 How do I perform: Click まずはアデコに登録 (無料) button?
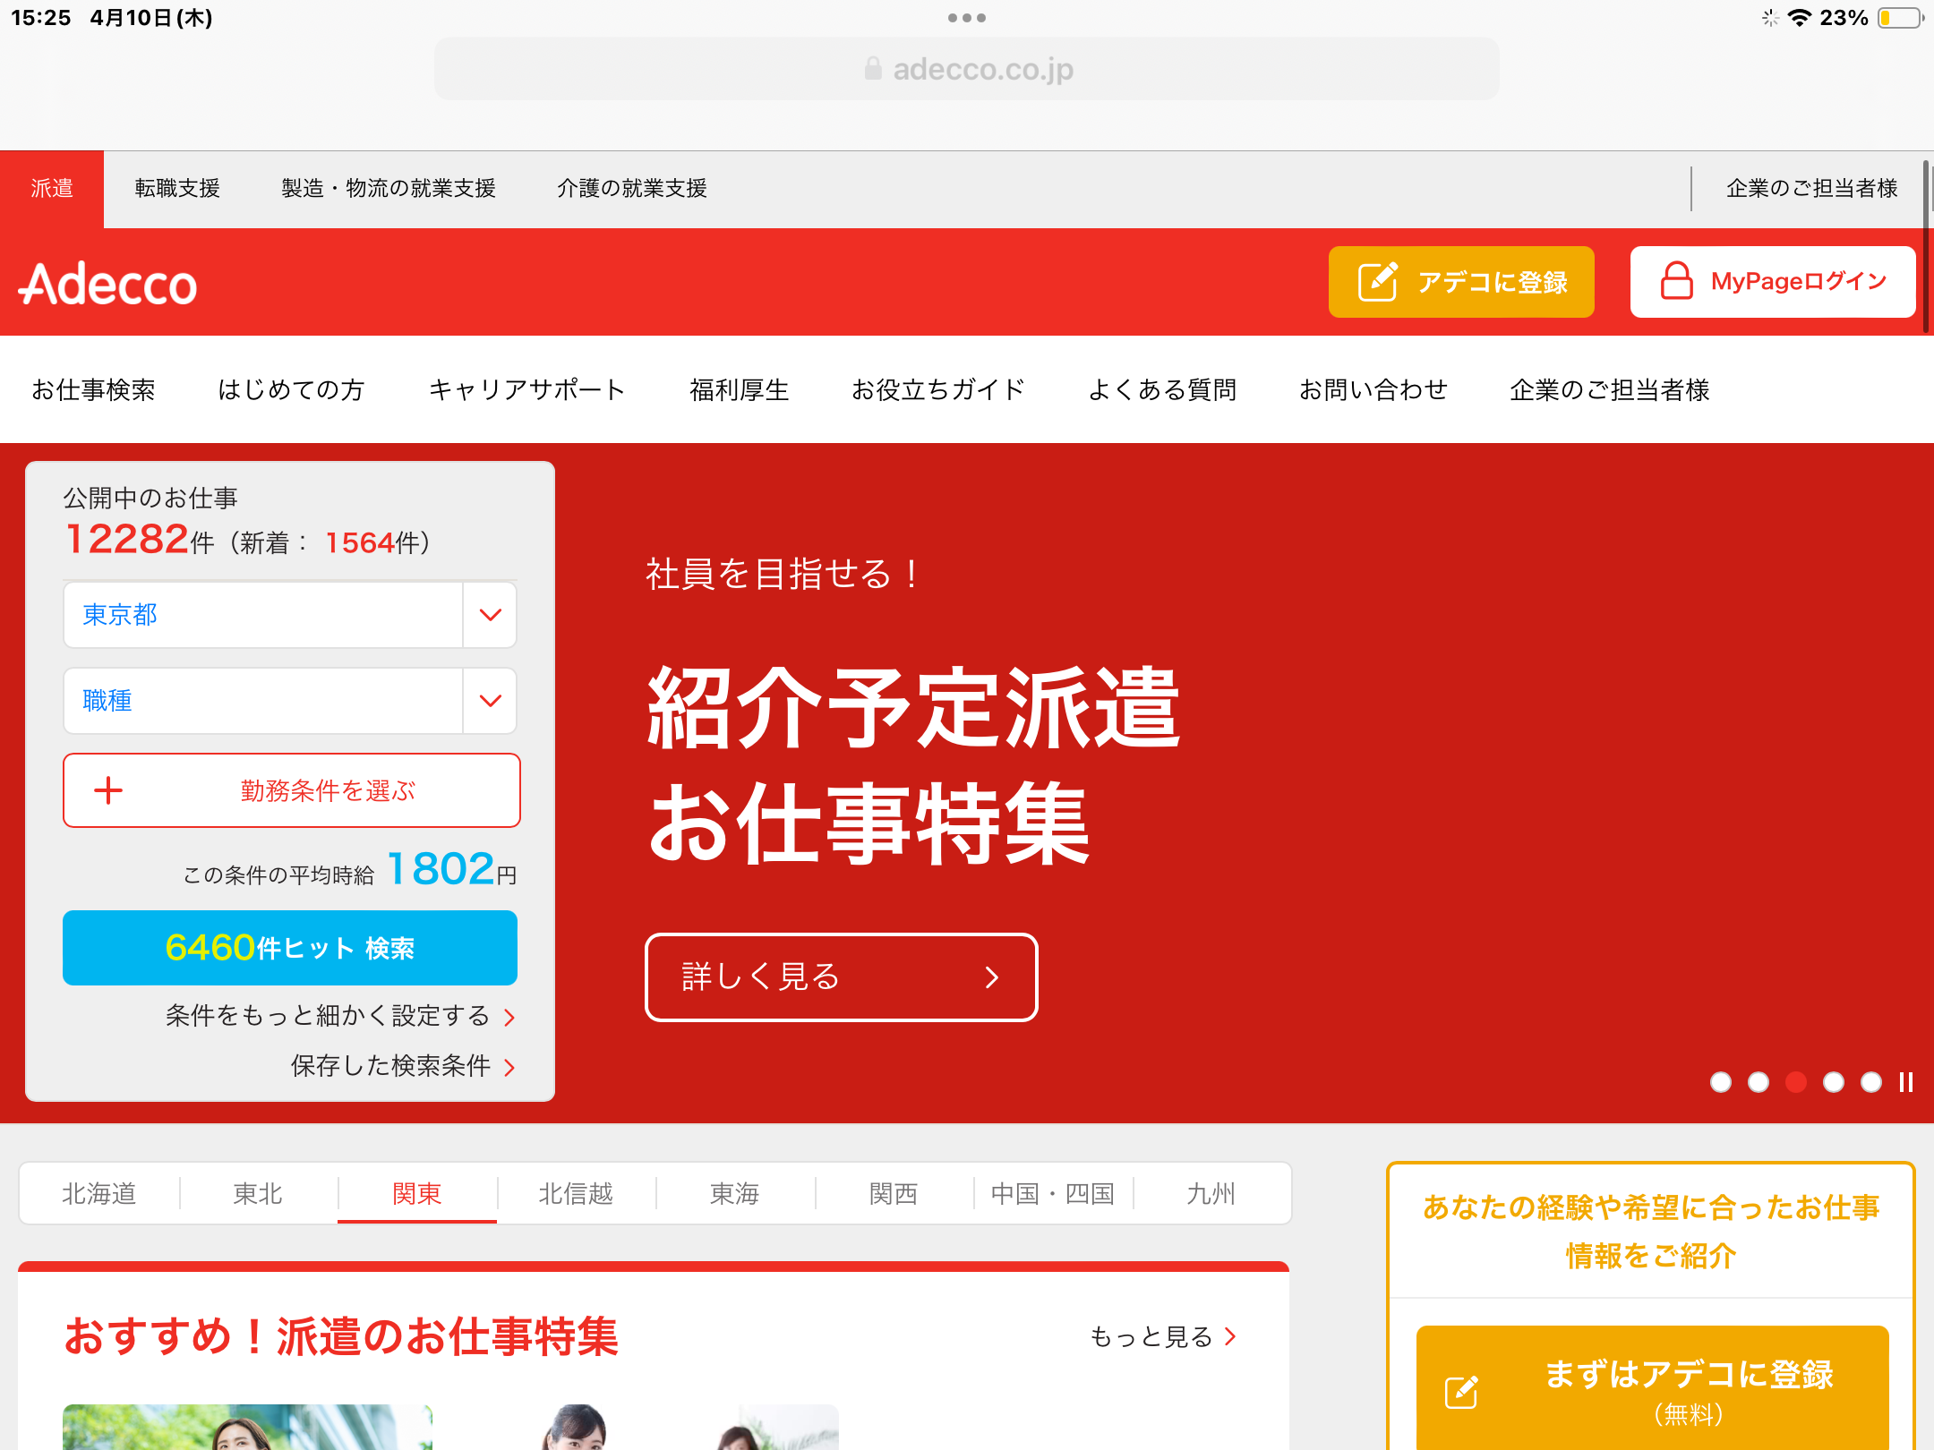click(1652, 1387)
